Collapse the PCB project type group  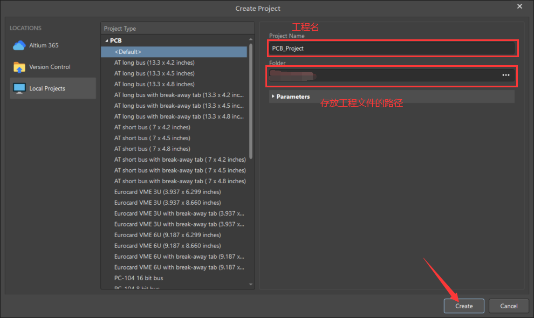point(107,40)
